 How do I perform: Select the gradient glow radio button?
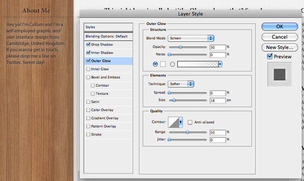(x=173, y=64)
